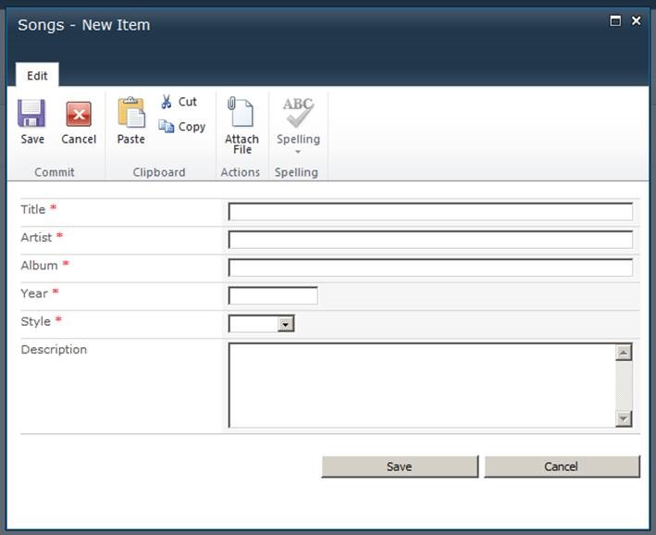
Task: Click the Spelling ABC checkmark icon
Action: coord(298,113)
